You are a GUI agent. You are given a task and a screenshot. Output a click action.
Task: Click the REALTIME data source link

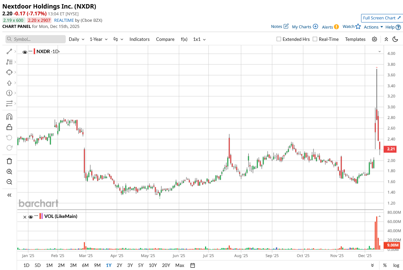64,20
